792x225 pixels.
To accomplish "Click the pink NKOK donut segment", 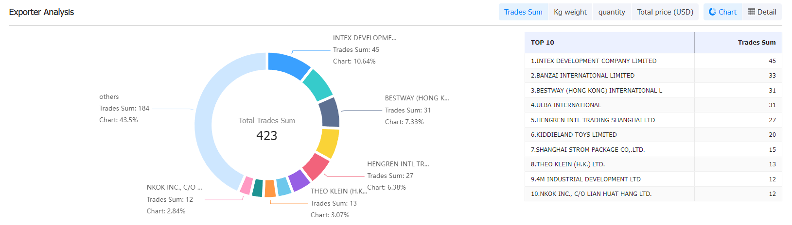I will [x=246, y=186].
